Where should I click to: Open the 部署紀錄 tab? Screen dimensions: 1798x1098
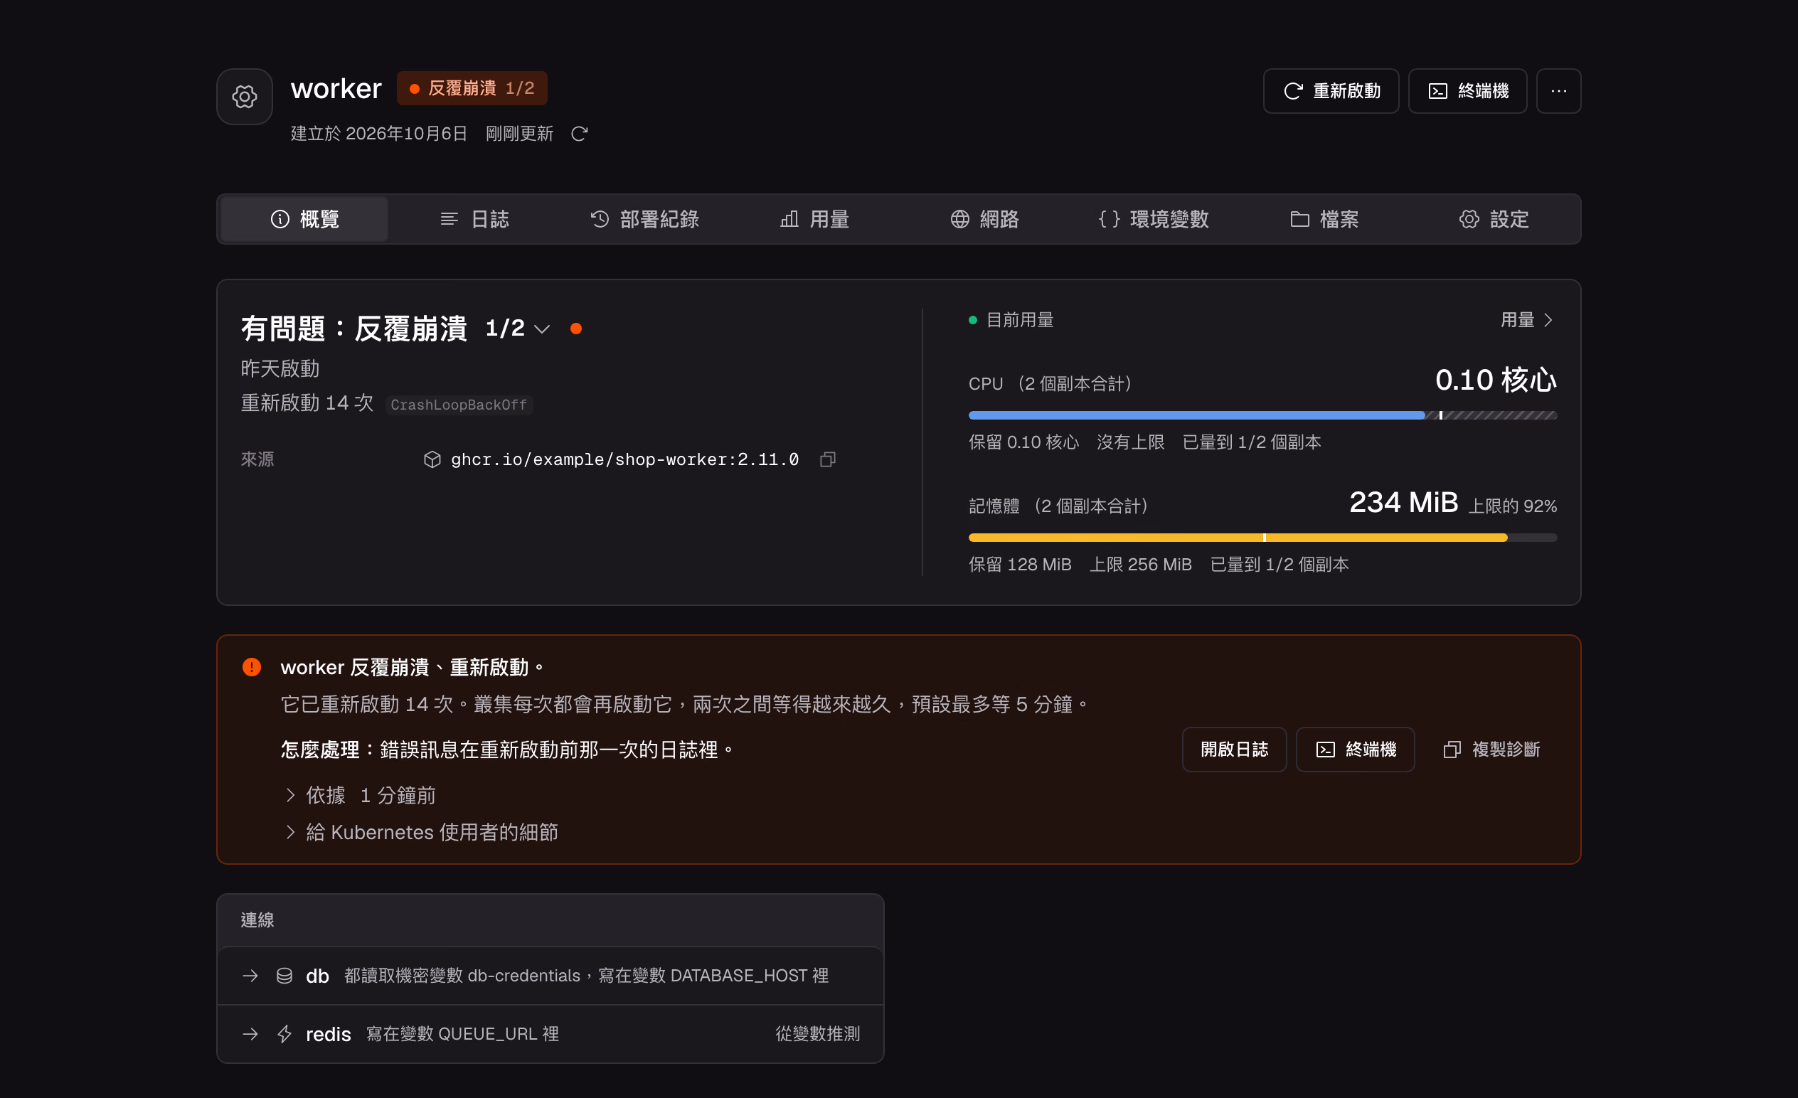point(644,219)
